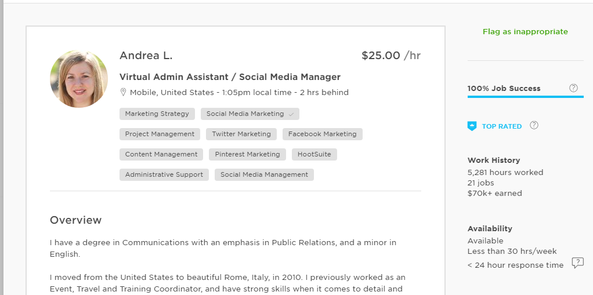The image size is (593, 295).
Task: Click the Content Management skill tag
Action: click(x=161, y=154)
